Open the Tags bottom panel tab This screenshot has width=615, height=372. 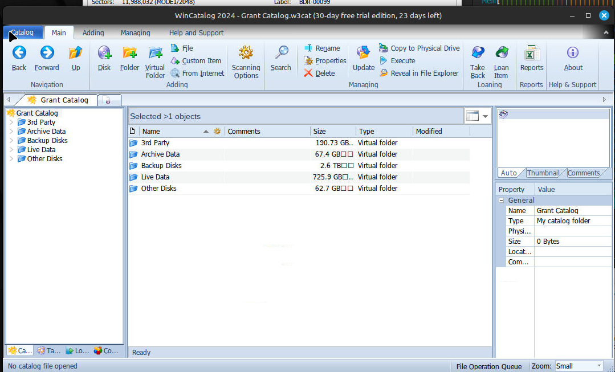49,351
